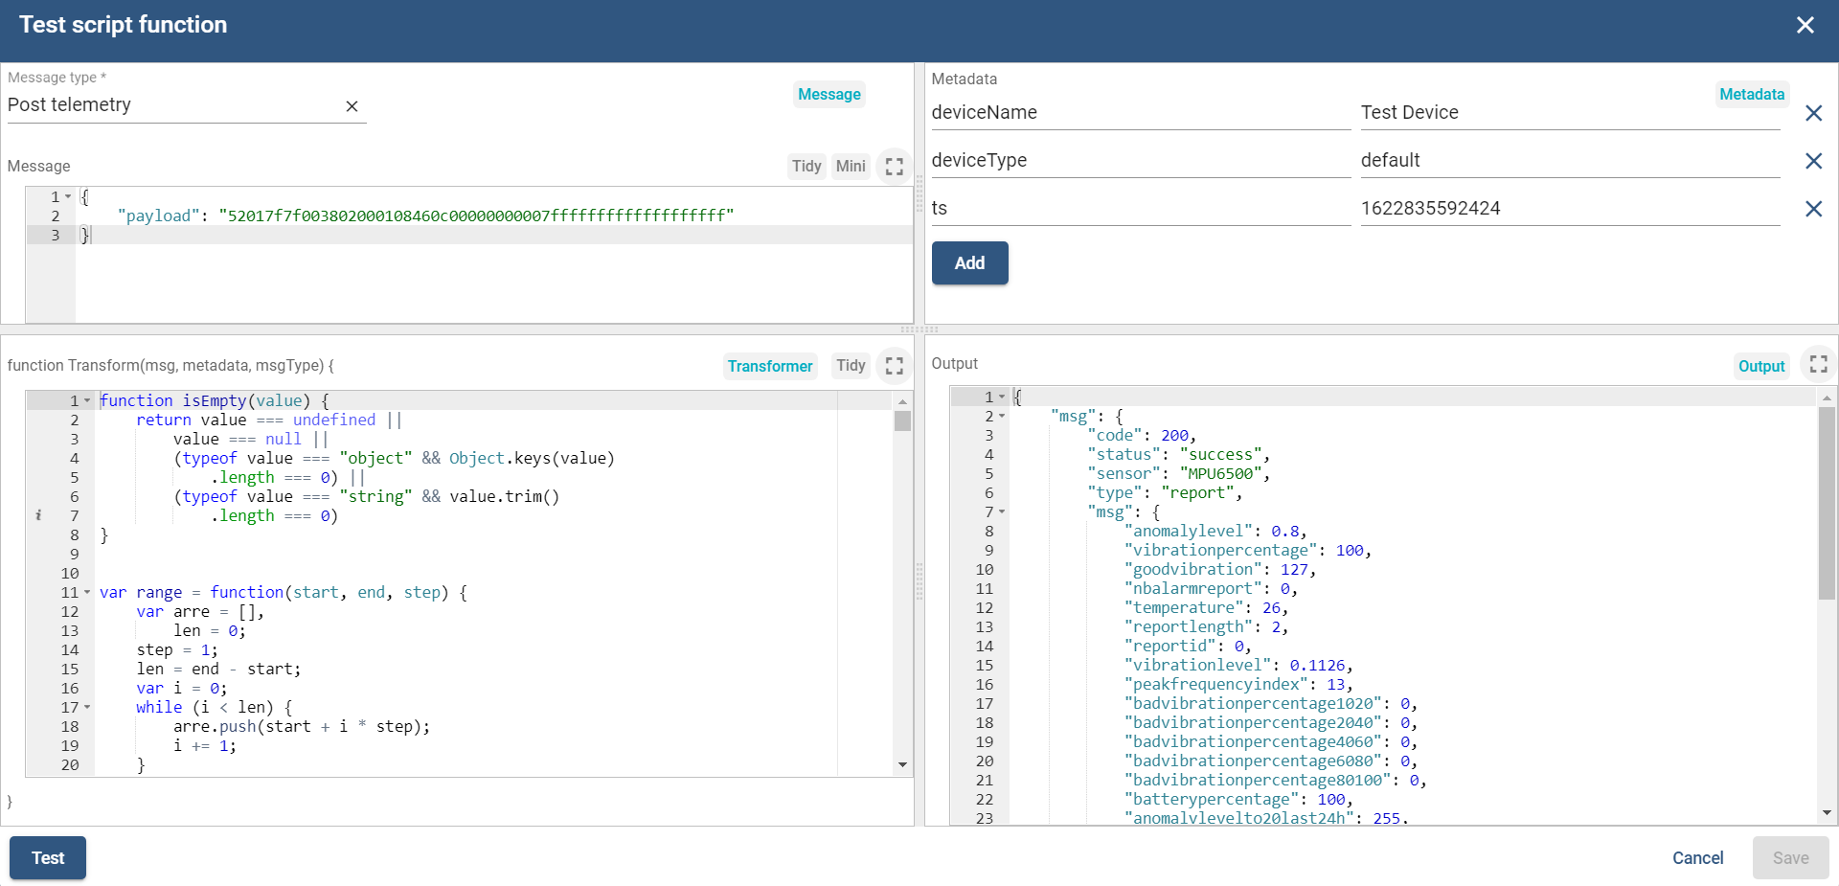Screen dimensions: 1839x886
Task: Expand the Output panel to fullscreen
Action: [x=1819, y=364]
